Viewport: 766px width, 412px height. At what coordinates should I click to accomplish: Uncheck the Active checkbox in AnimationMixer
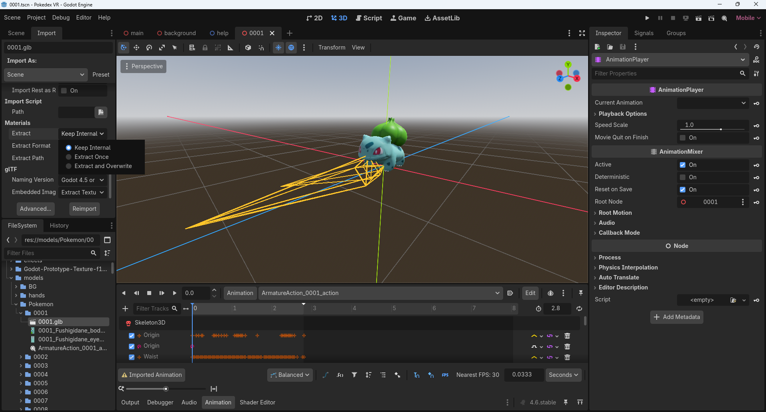click(683, 165)
